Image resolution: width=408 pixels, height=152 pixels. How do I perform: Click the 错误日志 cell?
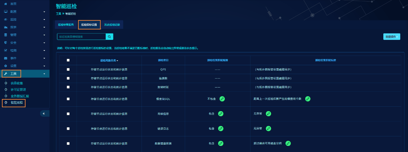click(163, 128)
